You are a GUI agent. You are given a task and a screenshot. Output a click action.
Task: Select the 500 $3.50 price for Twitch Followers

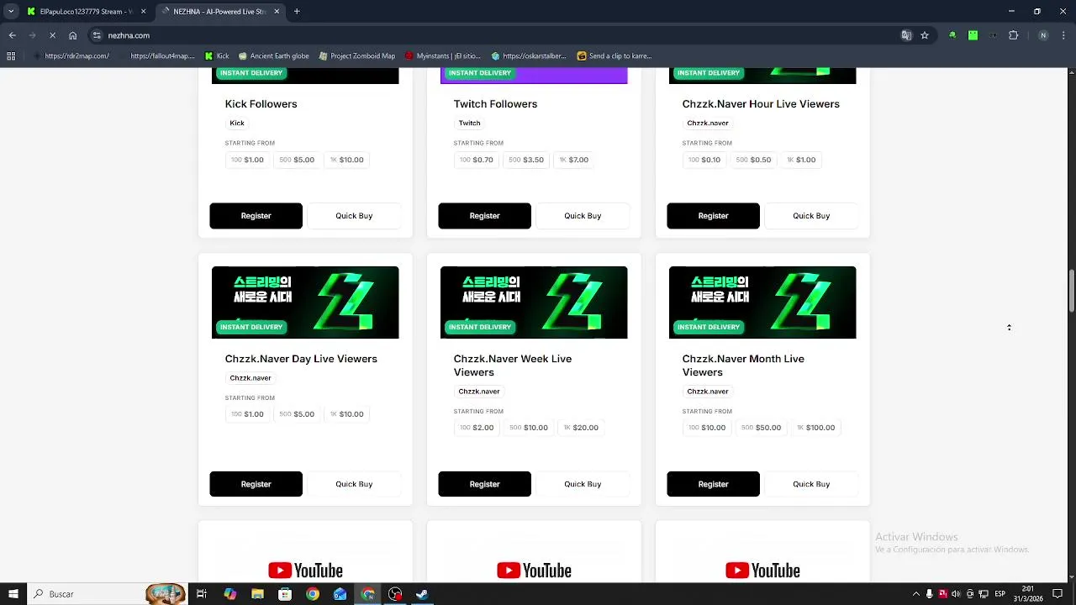click(526, 160)
